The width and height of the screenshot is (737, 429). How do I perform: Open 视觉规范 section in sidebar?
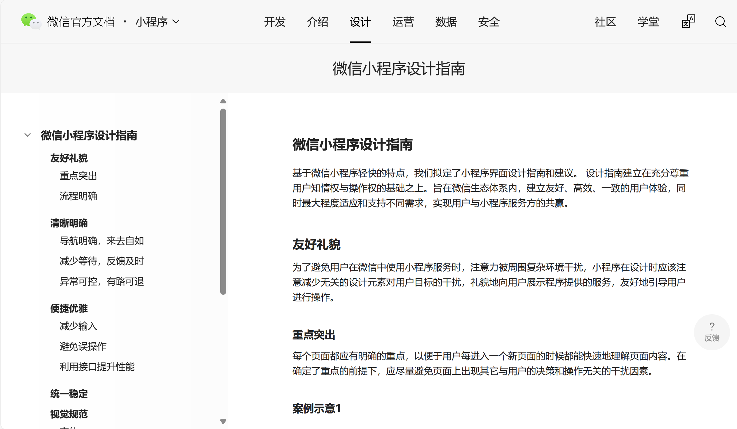point(69,414)
